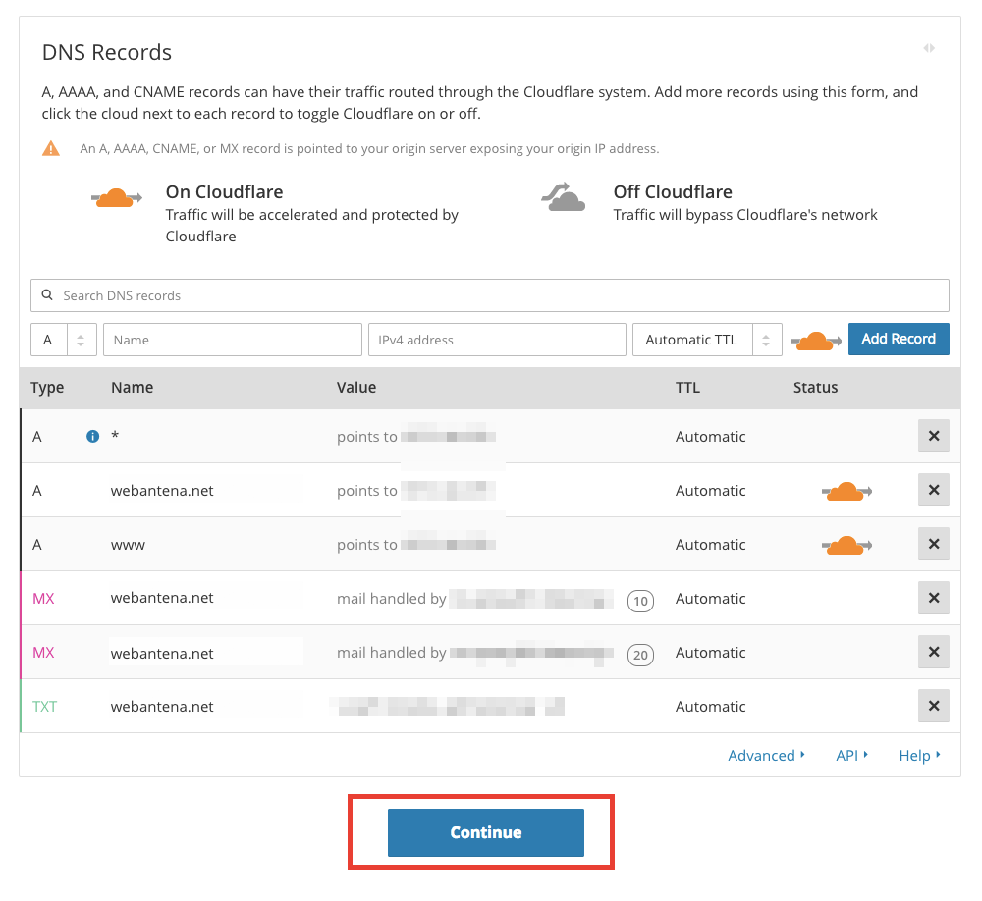This screenshot has height=901, width=982.
Task: Delete the www A record
Action: (x=933, y=544)
